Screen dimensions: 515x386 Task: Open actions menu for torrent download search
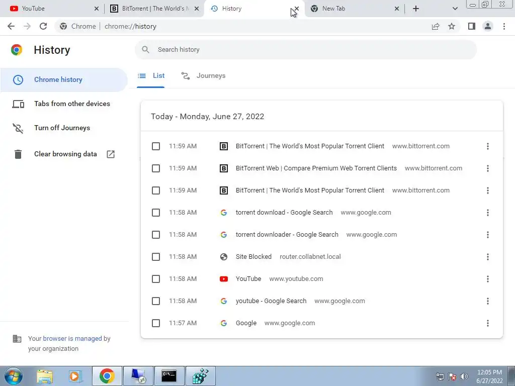click(x=488, y=213)
